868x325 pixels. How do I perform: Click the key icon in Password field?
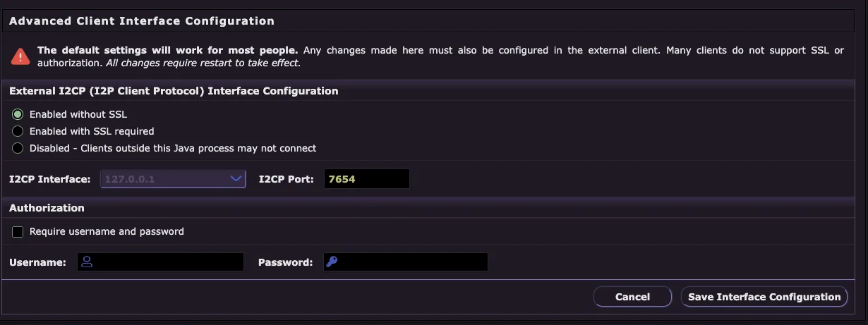pyautogui.click(x=332, y=262)
